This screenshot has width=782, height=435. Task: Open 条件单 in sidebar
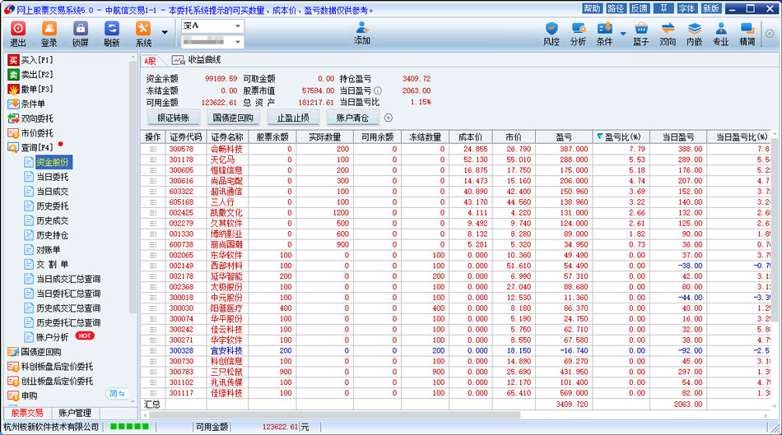(x=26, y=104)
